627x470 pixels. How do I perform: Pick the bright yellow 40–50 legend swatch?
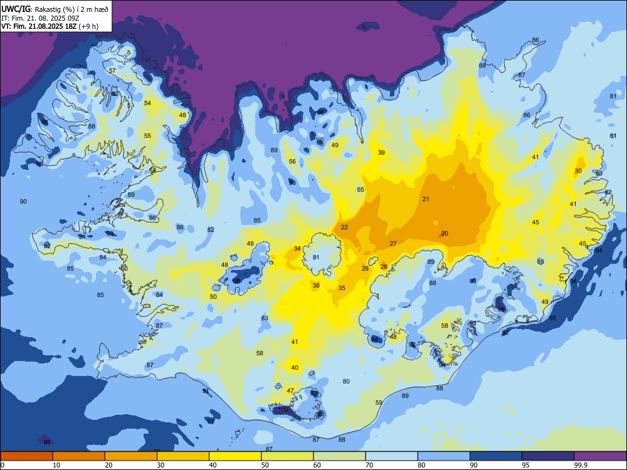pyautogui.click(x=235, y=456)
